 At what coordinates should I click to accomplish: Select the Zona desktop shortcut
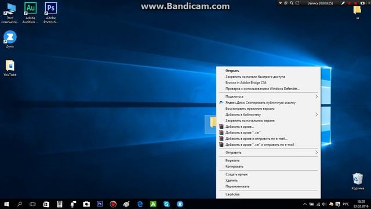10,39
